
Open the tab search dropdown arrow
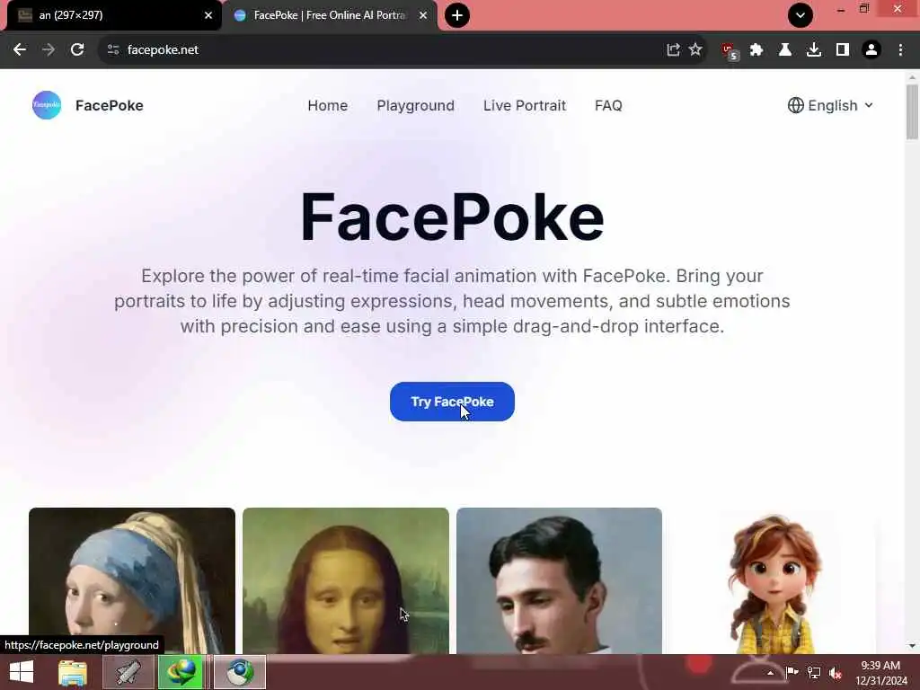pos(801,15)
